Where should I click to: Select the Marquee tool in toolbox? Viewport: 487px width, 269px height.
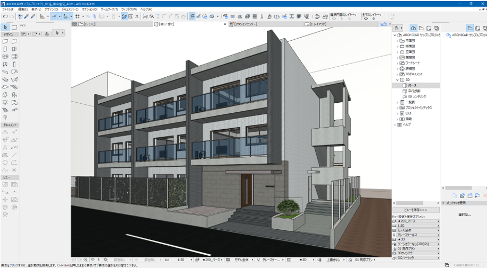[x=14, y=28]
